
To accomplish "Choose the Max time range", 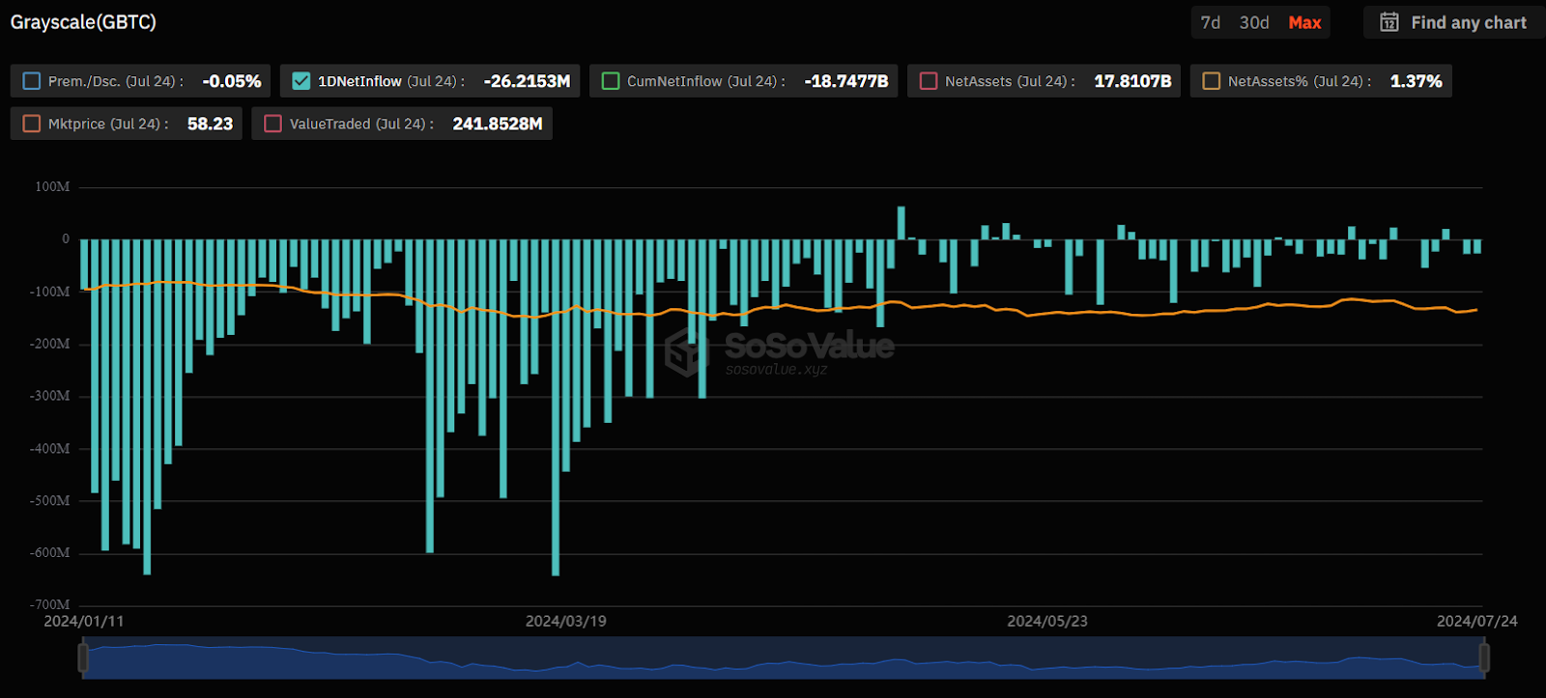I will pyautogui.click(x=1304, y=22).
